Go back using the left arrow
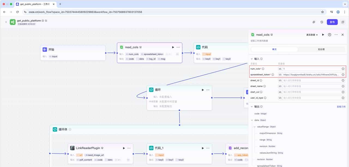 point(6,22)
